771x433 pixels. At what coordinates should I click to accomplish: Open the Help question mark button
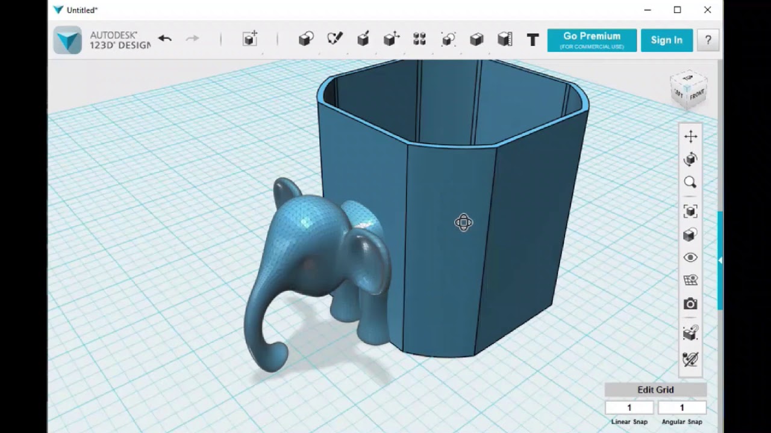click(x=708, y=40)
